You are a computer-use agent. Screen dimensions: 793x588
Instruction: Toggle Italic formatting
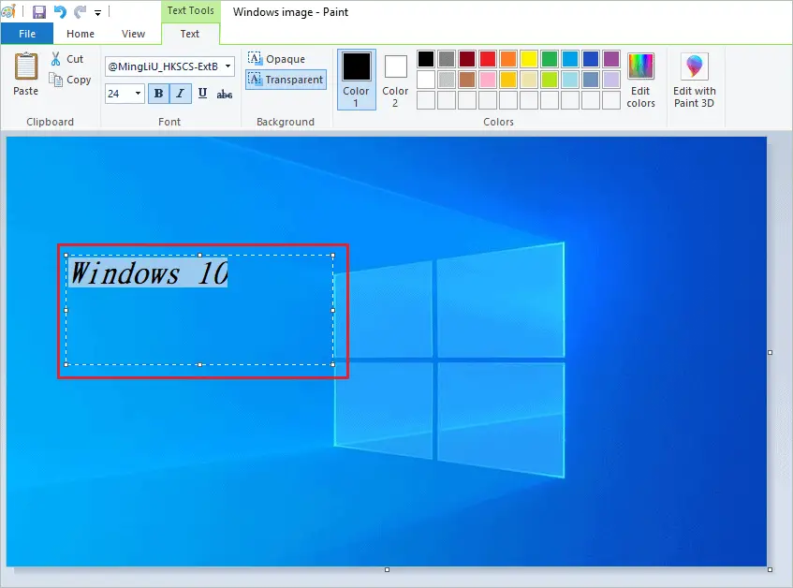point(180,94)
